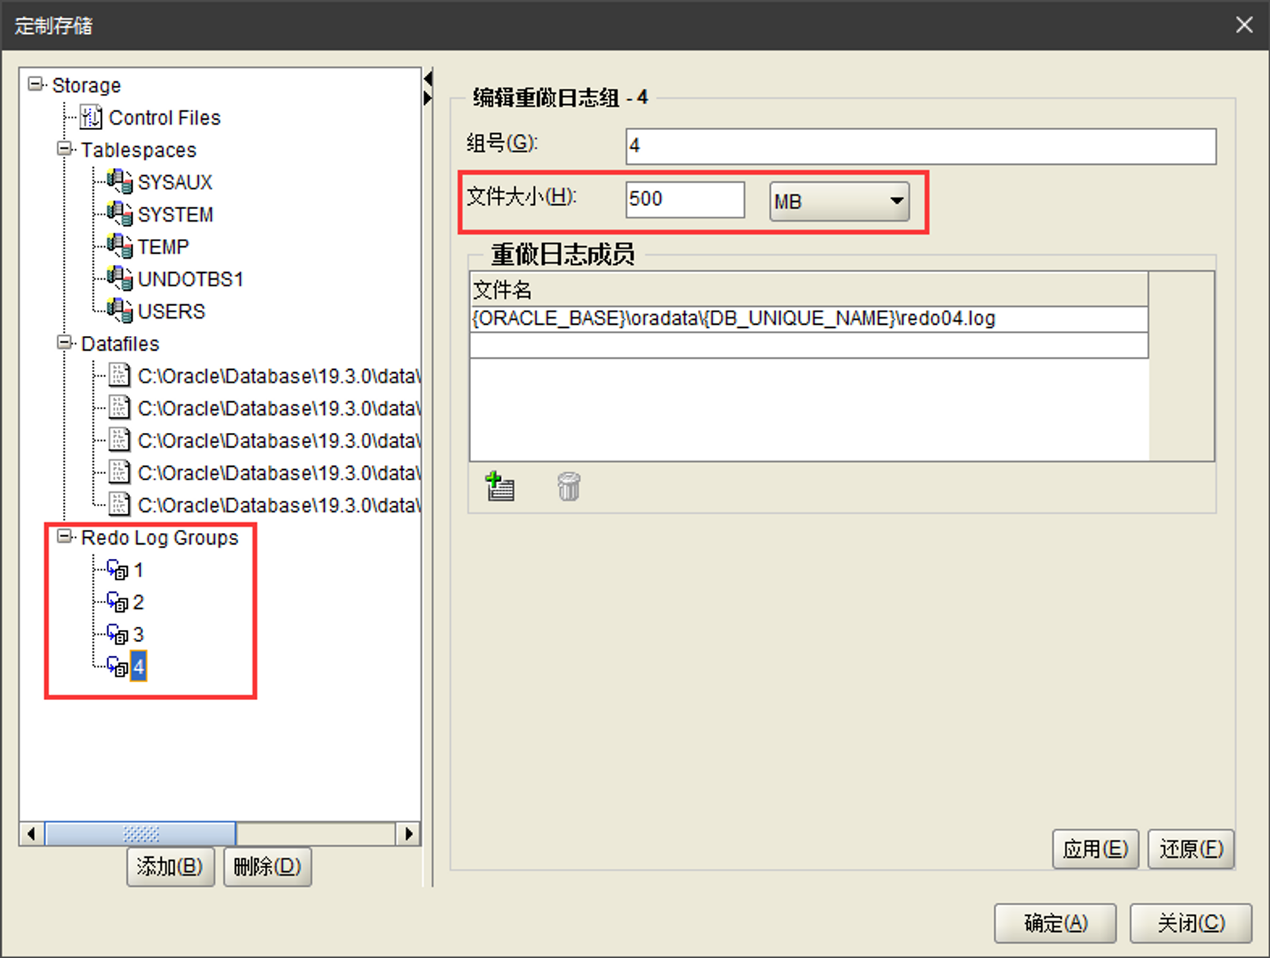Click the Control Files icon in tree

(x=92, y=117)
